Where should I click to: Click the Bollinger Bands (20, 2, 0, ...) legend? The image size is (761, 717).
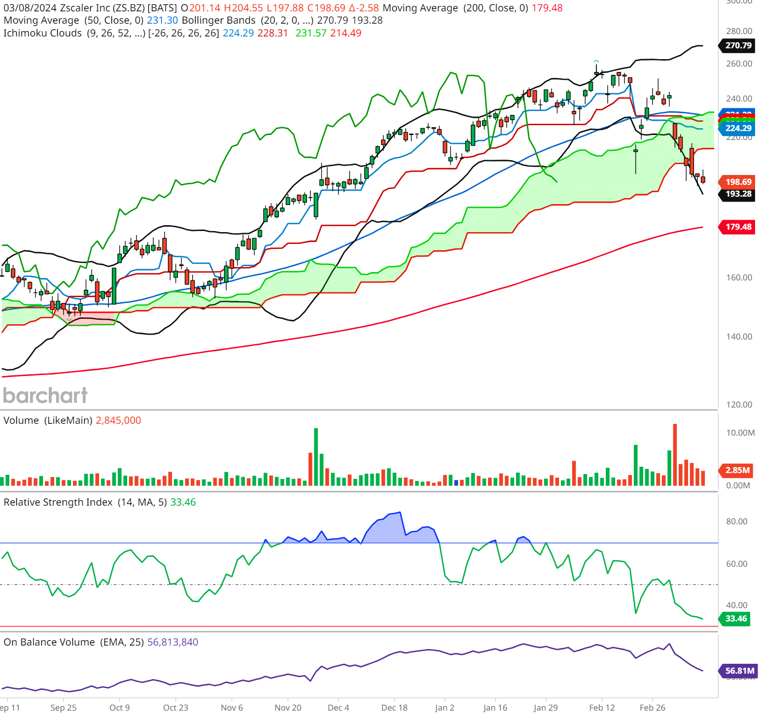tap(248, 21)
